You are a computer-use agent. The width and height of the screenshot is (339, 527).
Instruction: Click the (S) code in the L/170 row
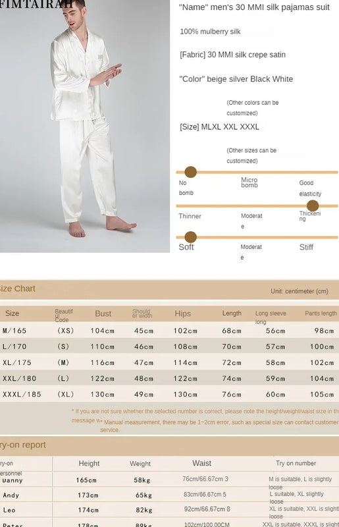63,347
